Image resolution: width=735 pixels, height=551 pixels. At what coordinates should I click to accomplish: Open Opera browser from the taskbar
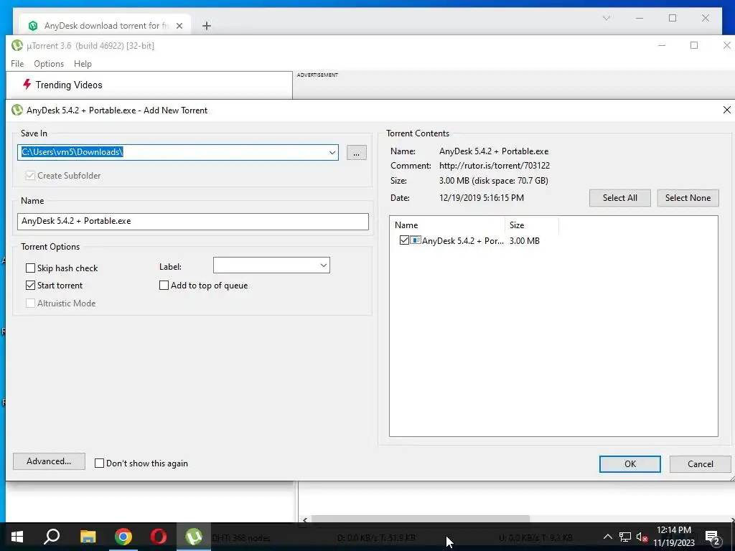(x=159, y=537)
